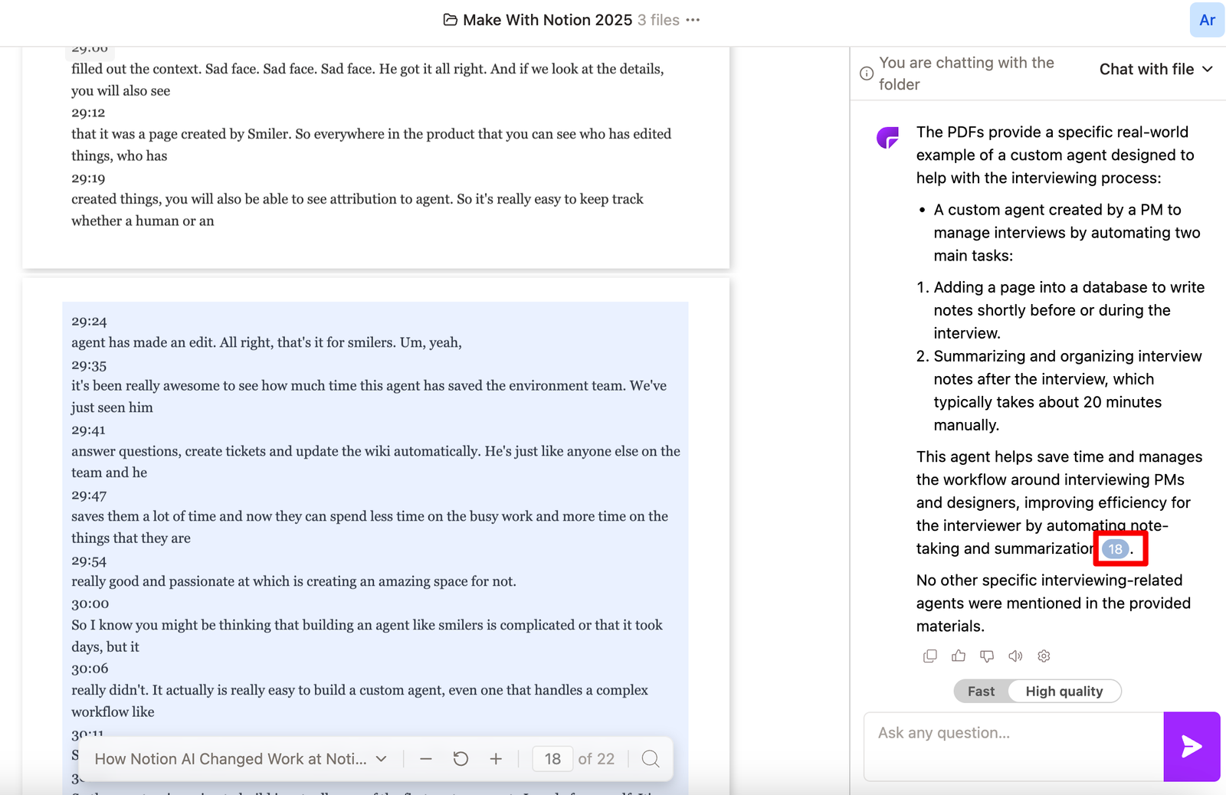The height and width of the screenshot is (795, 1226).
Task: Open the three-dot menu beside folder title
Action: (693, 20)
